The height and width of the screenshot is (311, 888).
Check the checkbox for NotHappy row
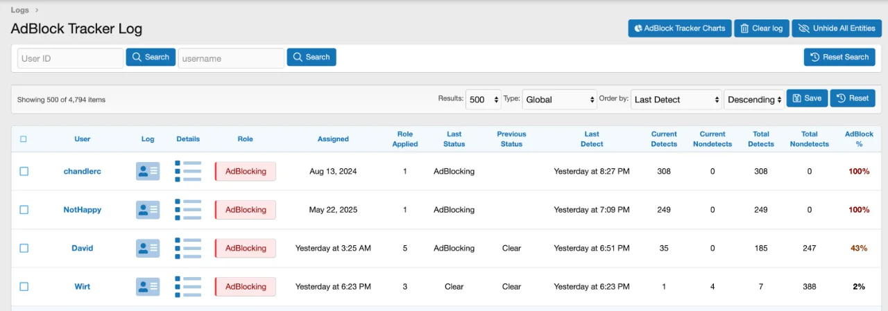point(24,210)
